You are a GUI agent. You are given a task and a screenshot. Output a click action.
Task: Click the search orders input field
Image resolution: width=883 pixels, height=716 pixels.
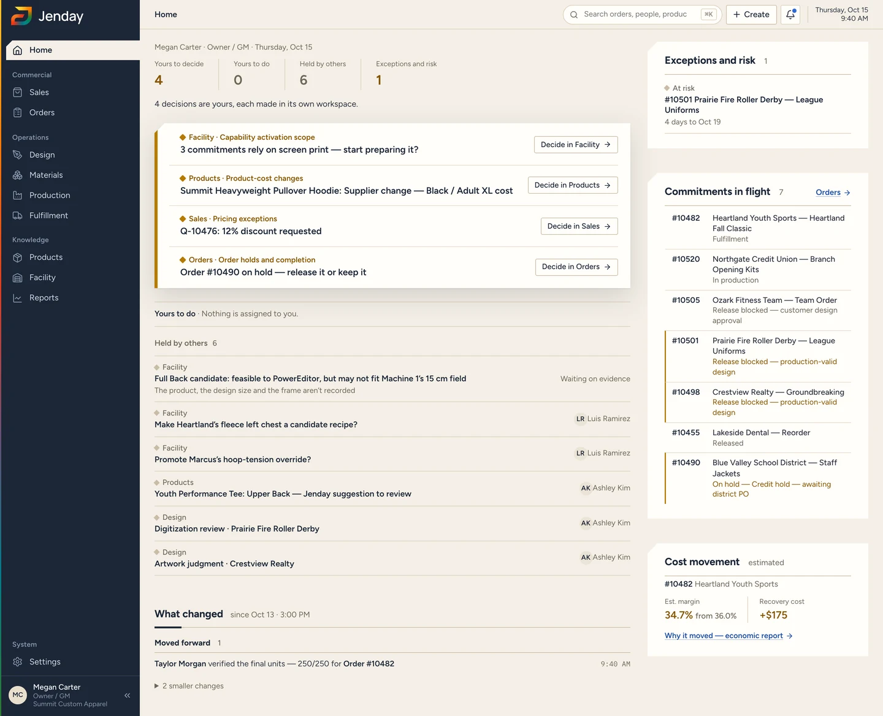(x=642, y=15)
